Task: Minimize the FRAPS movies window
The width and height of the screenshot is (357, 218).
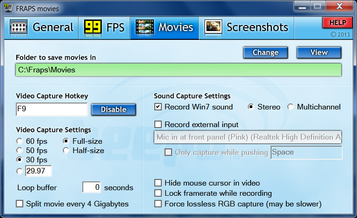Action: coord(302,6)
